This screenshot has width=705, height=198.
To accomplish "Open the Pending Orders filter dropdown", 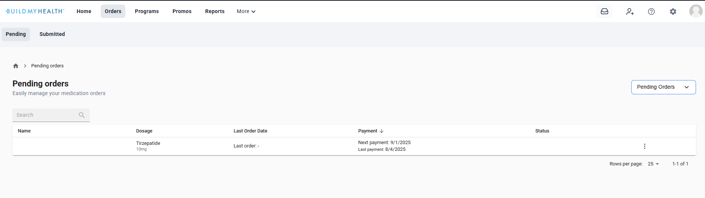I will pos(663,87).
